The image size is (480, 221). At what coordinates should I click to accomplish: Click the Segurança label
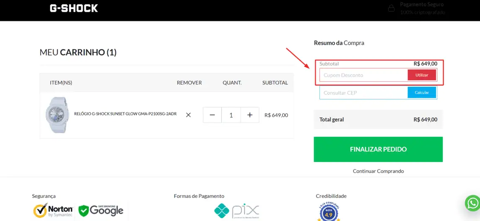pyautogui.click(x=44, y=196)
